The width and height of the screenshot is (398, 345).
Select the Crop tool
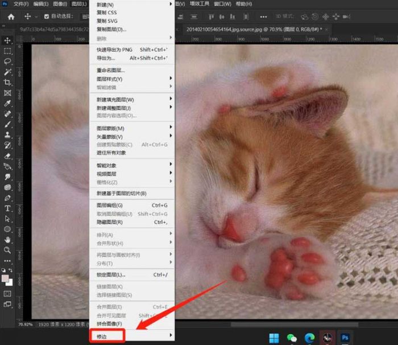8,82
